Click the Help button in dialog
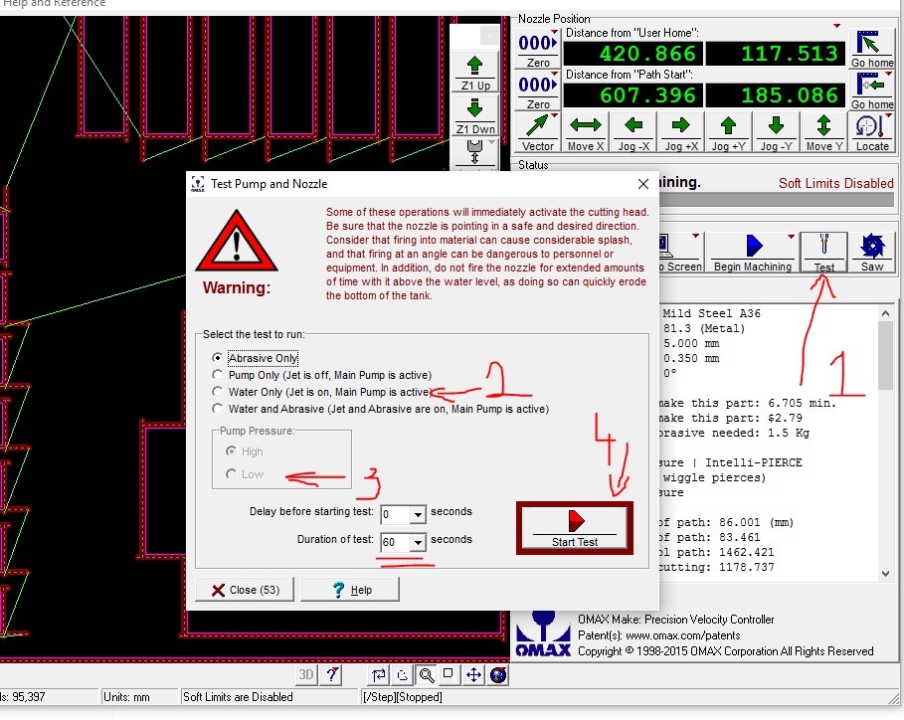Image resolution: width=904 pixels, height=720 pixels. (350, 590)
